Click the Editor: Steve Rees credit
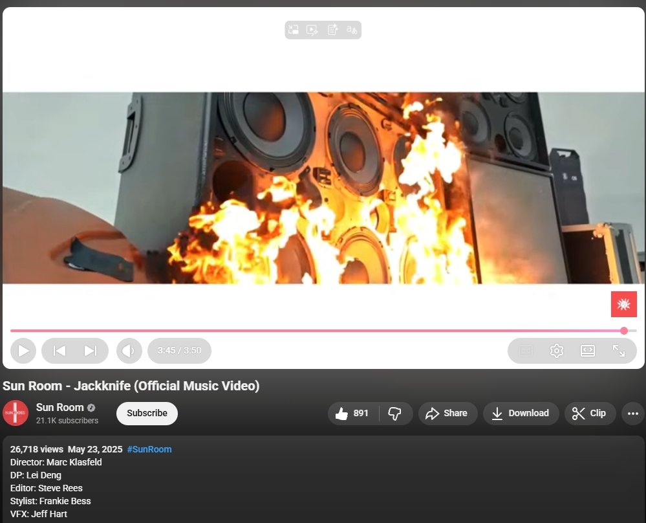Screen dimensions: 646x523 [47, 488]
